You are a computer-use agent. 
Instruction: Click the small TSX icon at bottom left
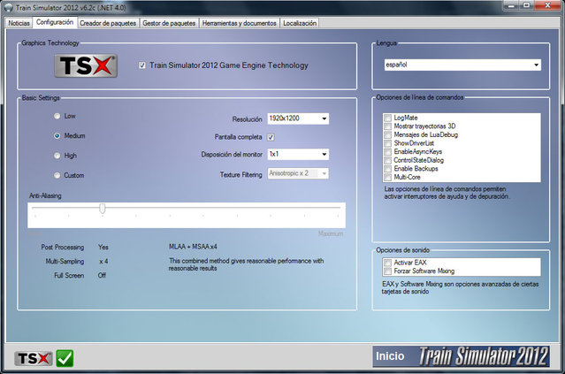[x=33, y=357]
